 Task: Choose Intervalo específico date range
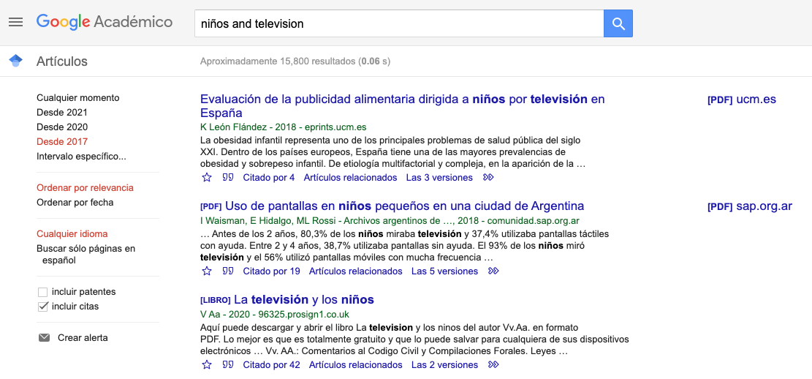click(x=81, y=157)
